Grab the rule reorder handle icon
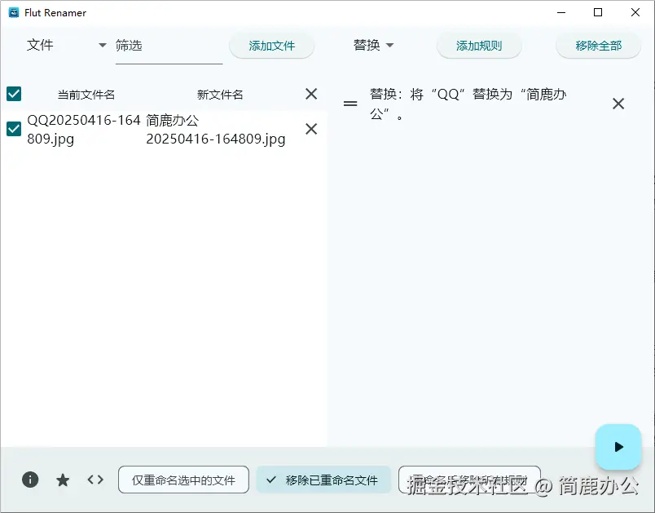 (350, 104)
